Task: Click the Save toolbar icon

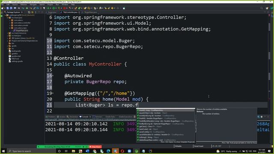Action: click(8, 8)
